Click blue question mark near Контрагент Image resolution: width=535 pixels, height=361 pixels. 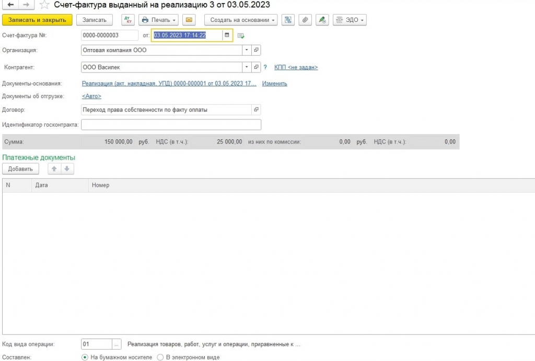pos(265,67)
